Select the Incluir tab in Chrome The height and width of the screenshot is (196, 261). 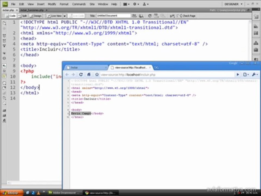(86, 68)
